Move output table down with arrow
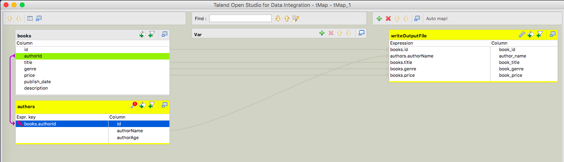564x162 pixels. click(x=406, y=18)
